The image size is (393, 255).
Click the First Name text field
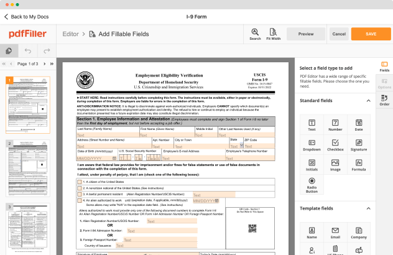167,134
